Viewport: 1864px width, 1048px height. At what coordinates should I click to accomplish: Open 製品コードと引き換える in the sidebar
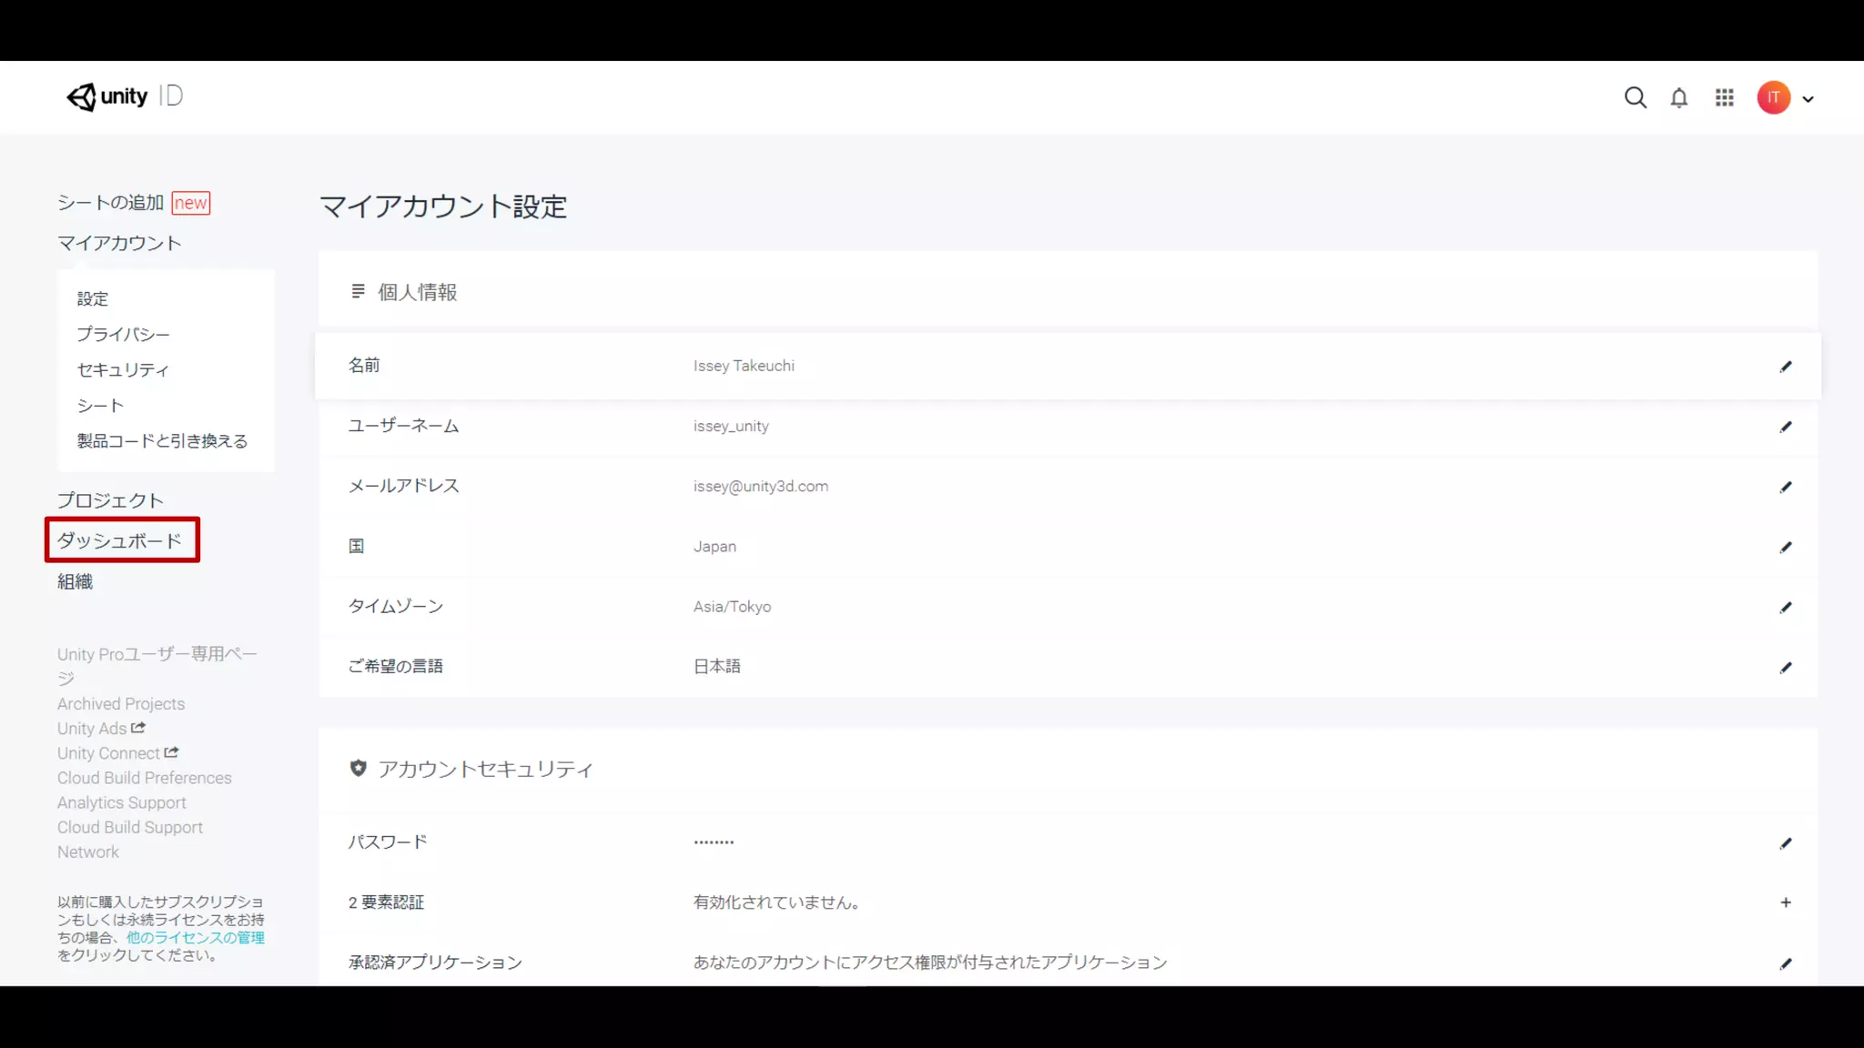[x=162, y=440]
